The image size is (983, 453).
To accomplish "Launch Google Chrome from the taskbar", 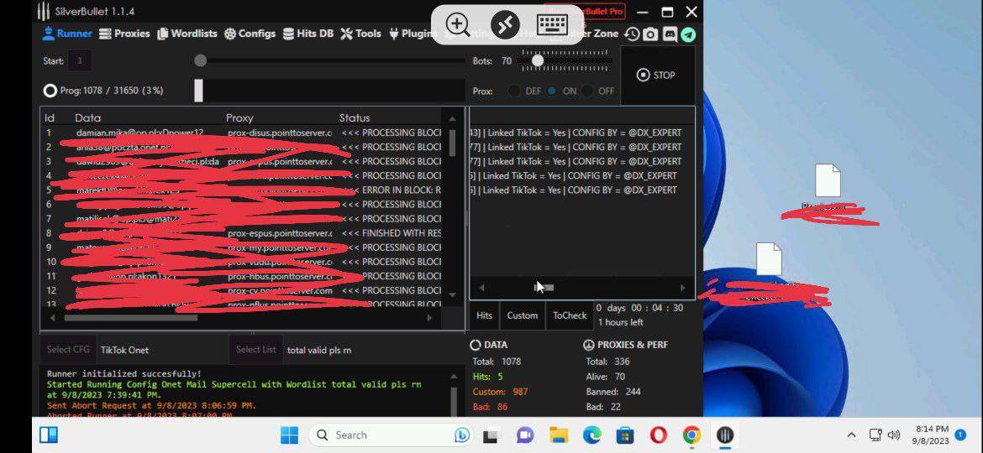I will tap(691, 435).
